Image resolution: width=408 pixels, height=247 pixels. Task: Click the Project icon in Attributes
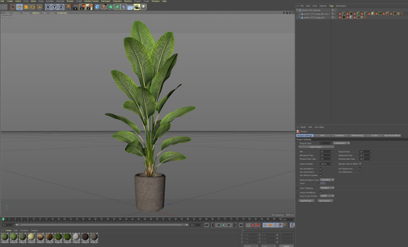pos(299,132)
